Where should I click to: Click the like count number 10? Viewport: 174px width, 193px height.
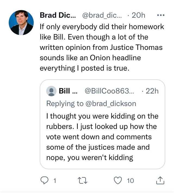tap(130, 180)
